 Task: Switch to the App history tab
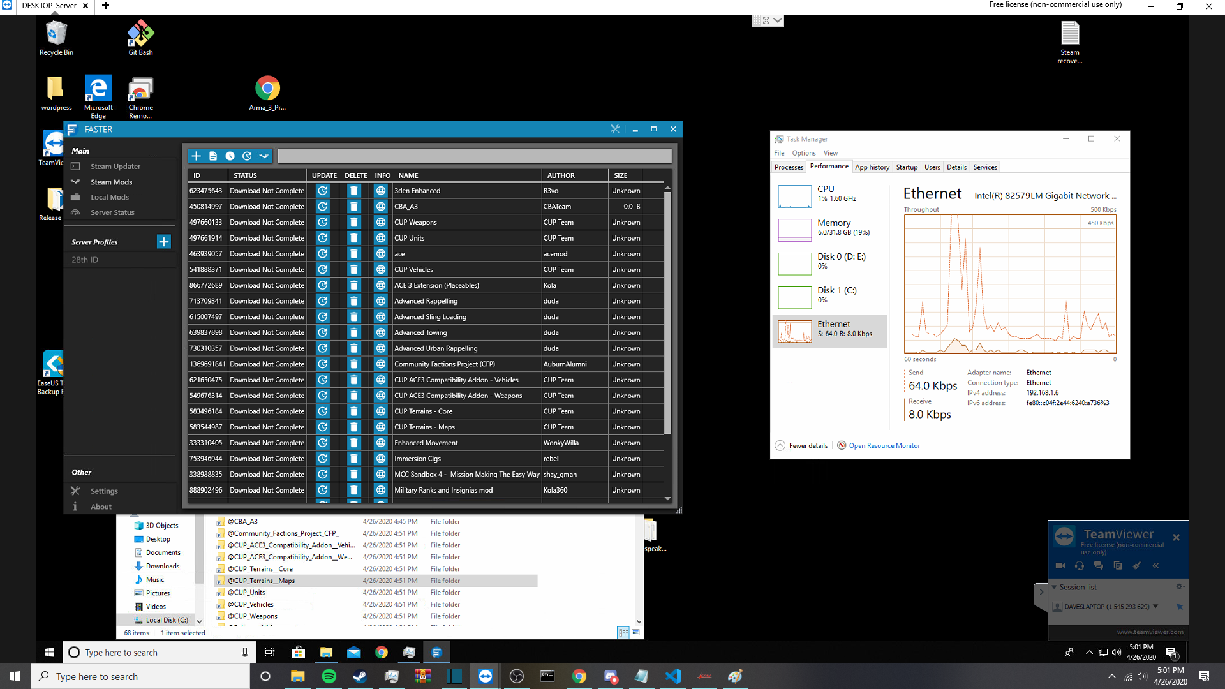872,167
